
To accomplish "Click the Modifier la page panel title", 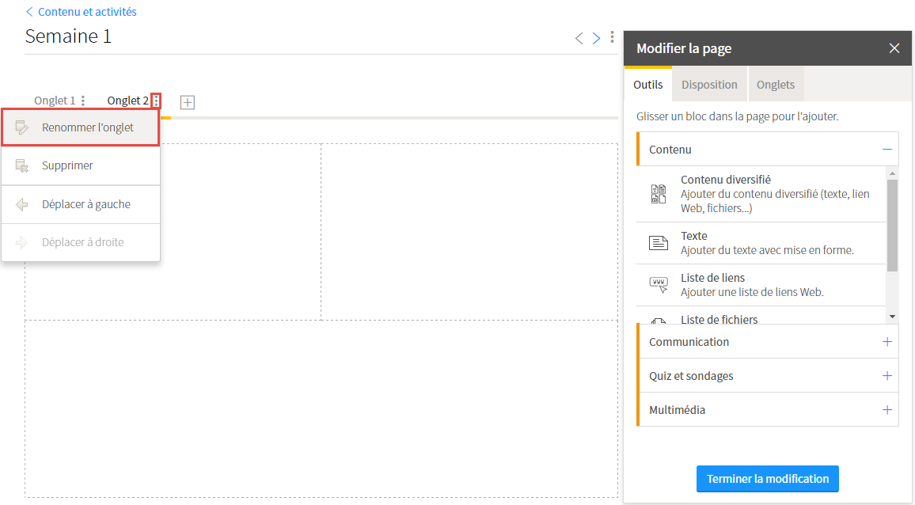I will 684,48.
